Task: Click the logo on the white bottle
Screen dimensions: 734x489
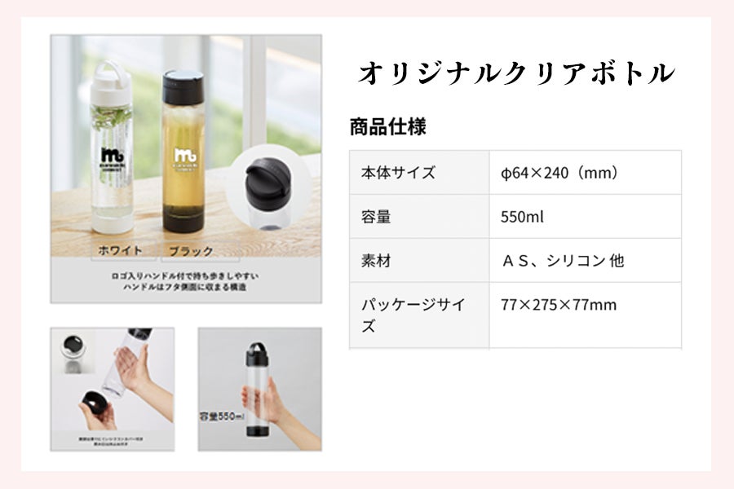Action: (x=110, y=160)
